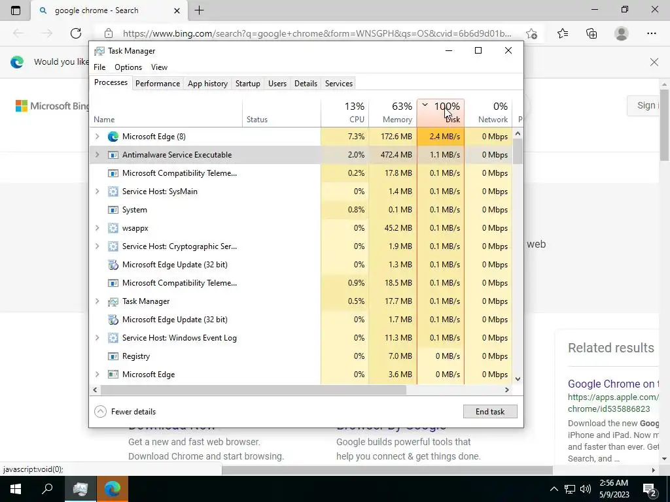Expand the Antimalware Service Executable row

[x=97, y=155]
